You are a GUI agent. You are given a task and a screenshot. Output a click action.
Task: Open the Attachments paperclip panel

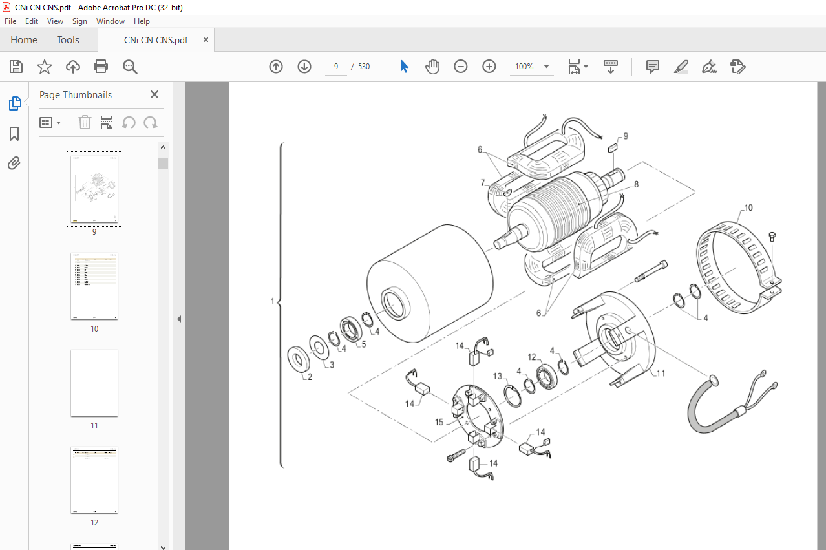pyautogui.click(x=14, y=164)
